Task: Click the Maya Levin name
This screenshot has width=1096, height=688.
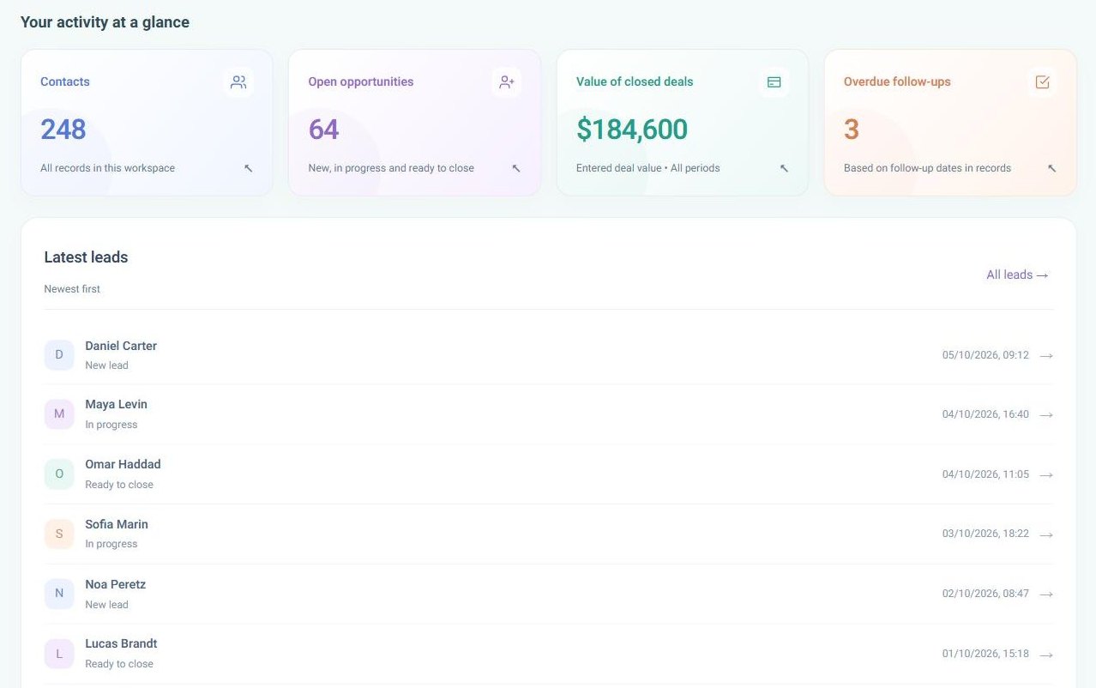Action: (117, 404)
